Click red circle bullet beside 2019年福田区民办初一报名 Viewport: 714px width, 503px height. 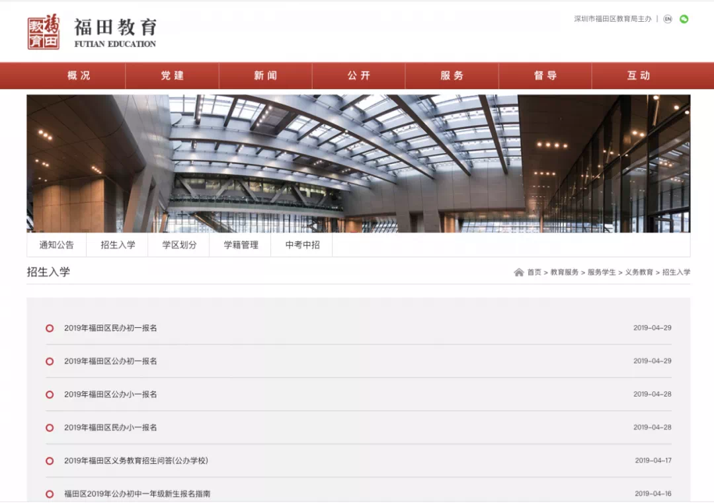coord(50,329)
